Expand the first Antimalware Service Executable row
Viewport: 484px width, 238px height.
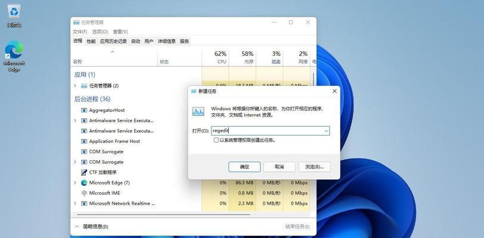pos(75,121)
